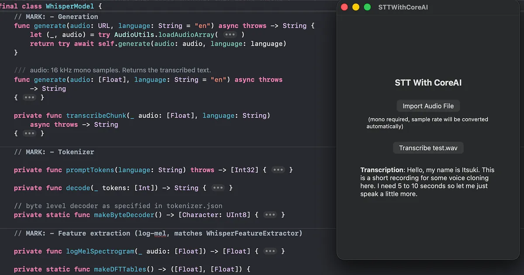Minimize the STTWithCoreAI window
Viewport: 524px width, 275px height.
click(356, 7)
